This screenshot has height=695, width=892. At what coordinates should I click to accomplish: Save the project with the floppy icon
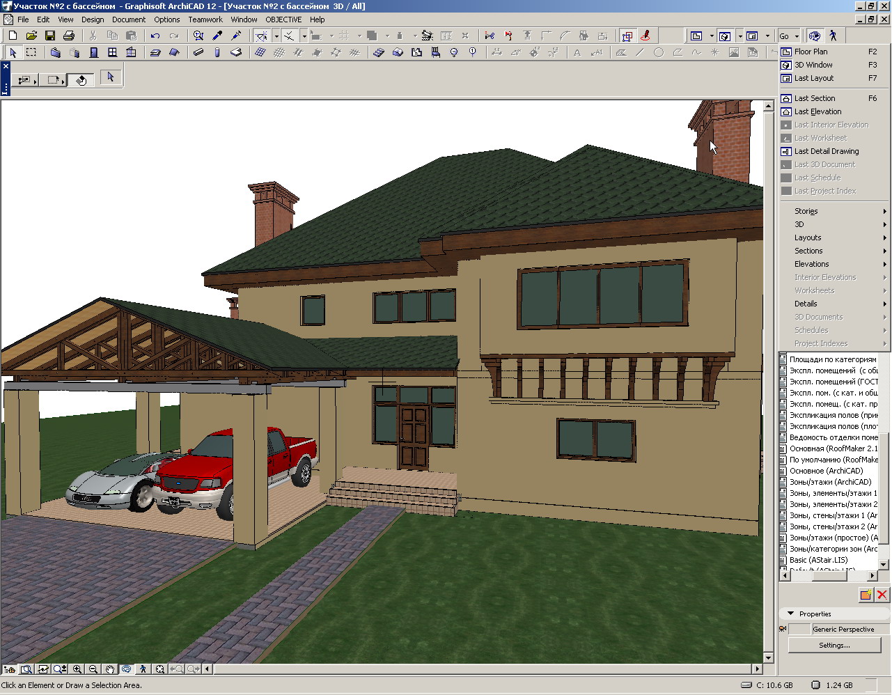coord(50,36)
